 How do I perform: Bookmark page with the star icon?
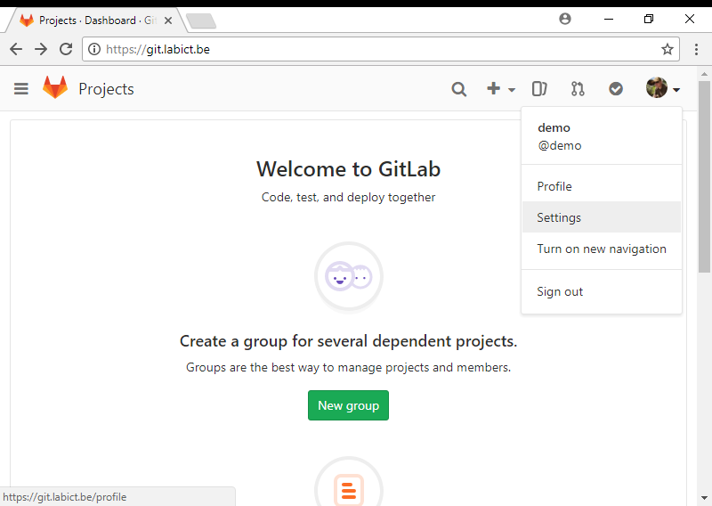[x=667, y=49]
